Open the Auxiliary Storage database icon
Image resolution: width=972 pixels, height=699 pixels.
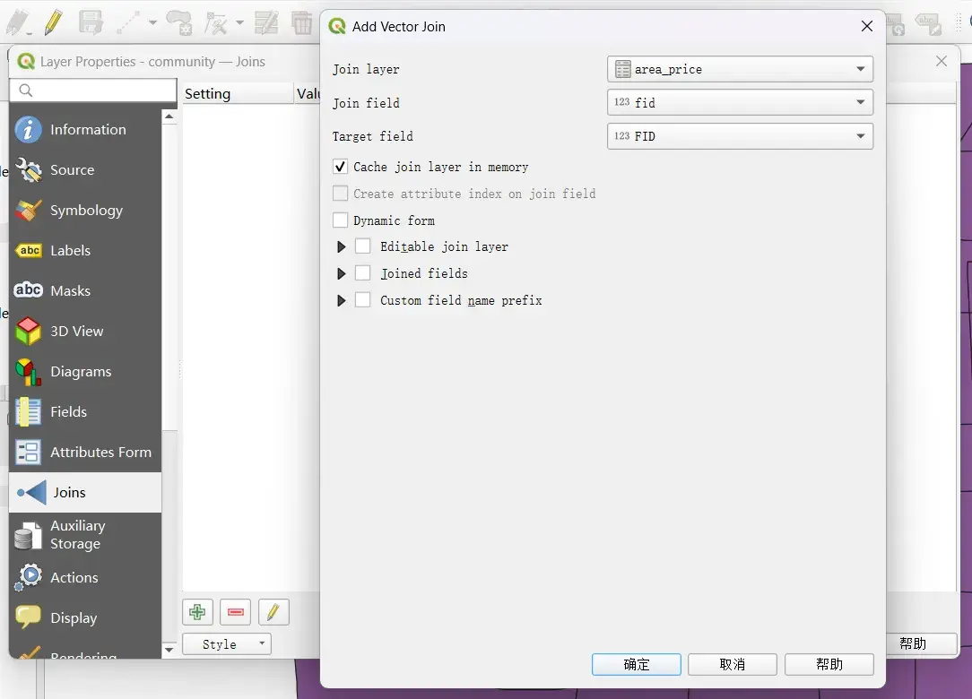point(28,535)
